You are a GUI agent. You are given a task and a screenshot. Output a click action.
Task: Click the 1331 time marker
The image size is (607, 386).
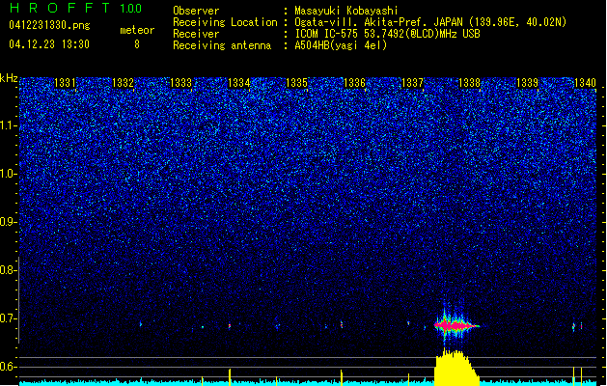(65, 83)
